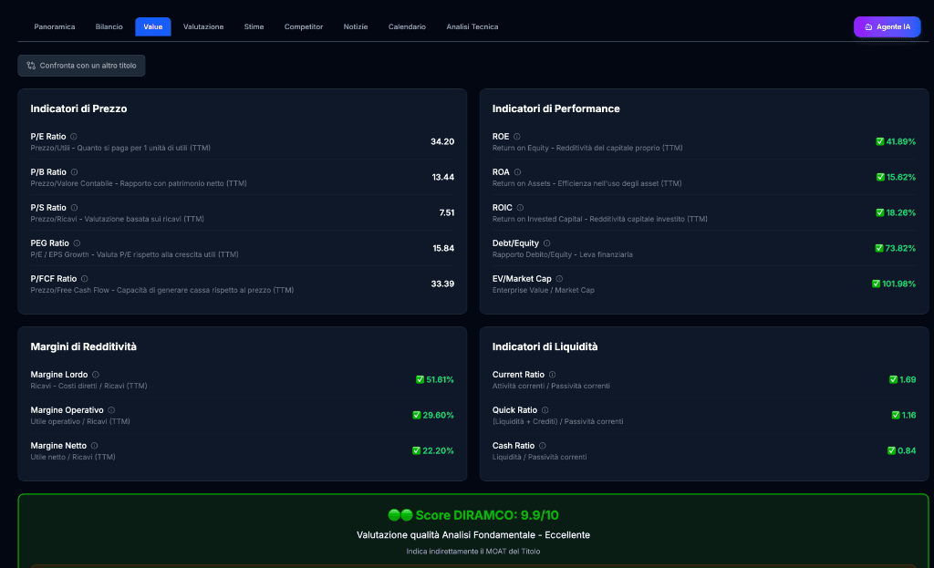Click the green check next to ROE 41.89%
The image size is (934, 568).
880,141
